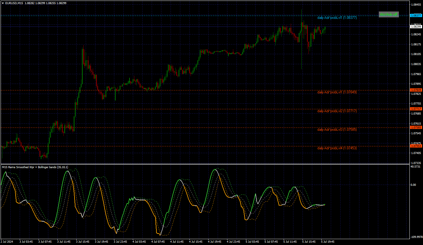Click the '5 Jul 11:45' time axis label

(x=290, y=242)
